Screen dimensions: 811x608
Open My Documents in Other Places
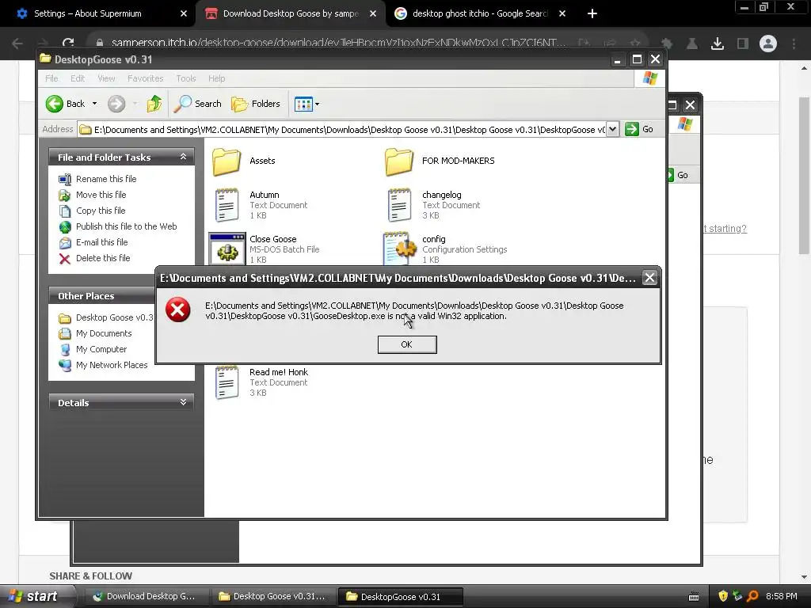tap(104, 333)
